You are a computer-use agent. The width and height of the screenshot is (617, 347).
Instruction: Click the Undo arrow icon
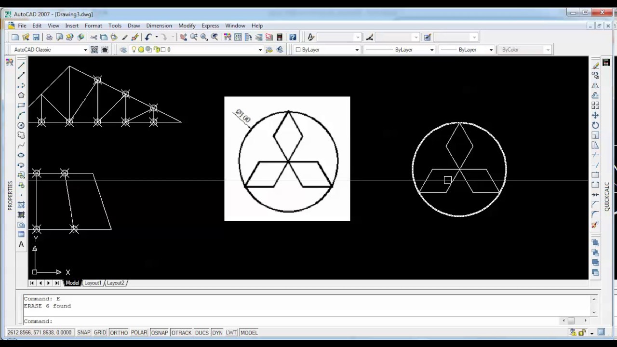coord(148,37)
